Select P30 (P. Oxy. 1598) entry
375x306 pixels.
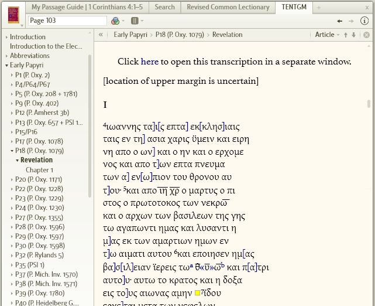tap(40, 246)
